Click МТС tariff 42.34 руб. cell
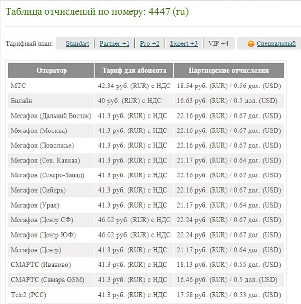The width and height of the screenshot is (301, 304). coord(134,86)
